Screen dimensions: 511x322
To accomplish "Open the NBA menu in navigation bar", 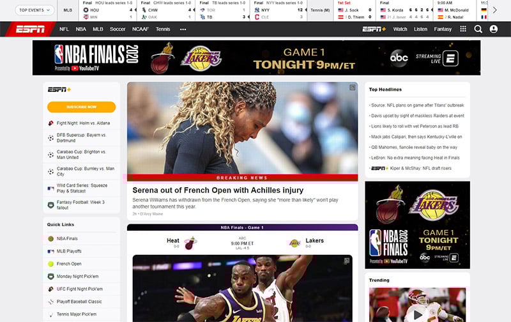I will [x=81, y=29].
